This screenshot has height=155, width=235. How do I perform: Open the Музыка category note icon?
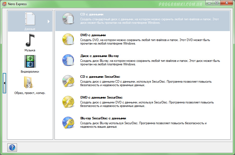tap(30, 40)
